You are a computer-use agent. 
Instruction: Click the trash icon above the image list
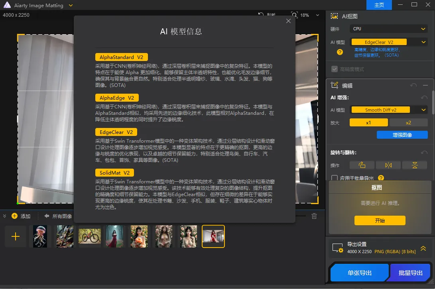(314, 216)
